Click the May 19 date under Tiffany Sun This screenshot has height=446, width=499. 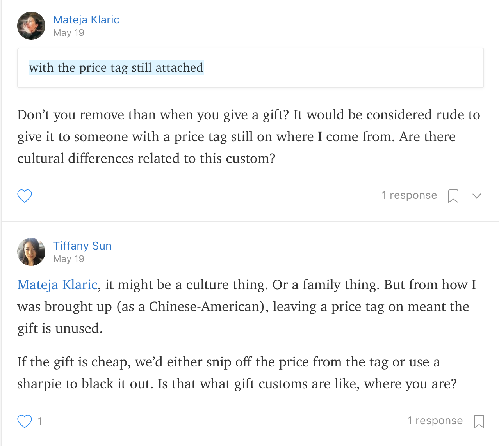click(69, 259)
